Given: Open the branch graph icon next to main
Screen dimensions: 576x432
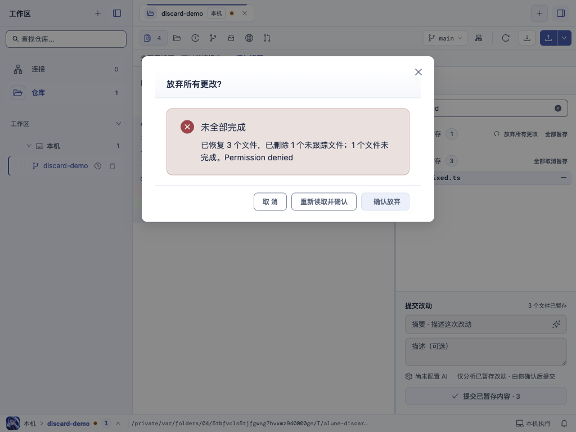Looking at the screenshot, I should 479,38.
